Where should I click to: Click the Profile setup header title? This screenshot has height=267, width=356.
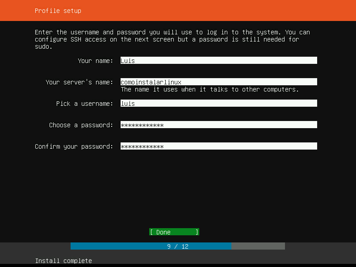click(58, 11)
